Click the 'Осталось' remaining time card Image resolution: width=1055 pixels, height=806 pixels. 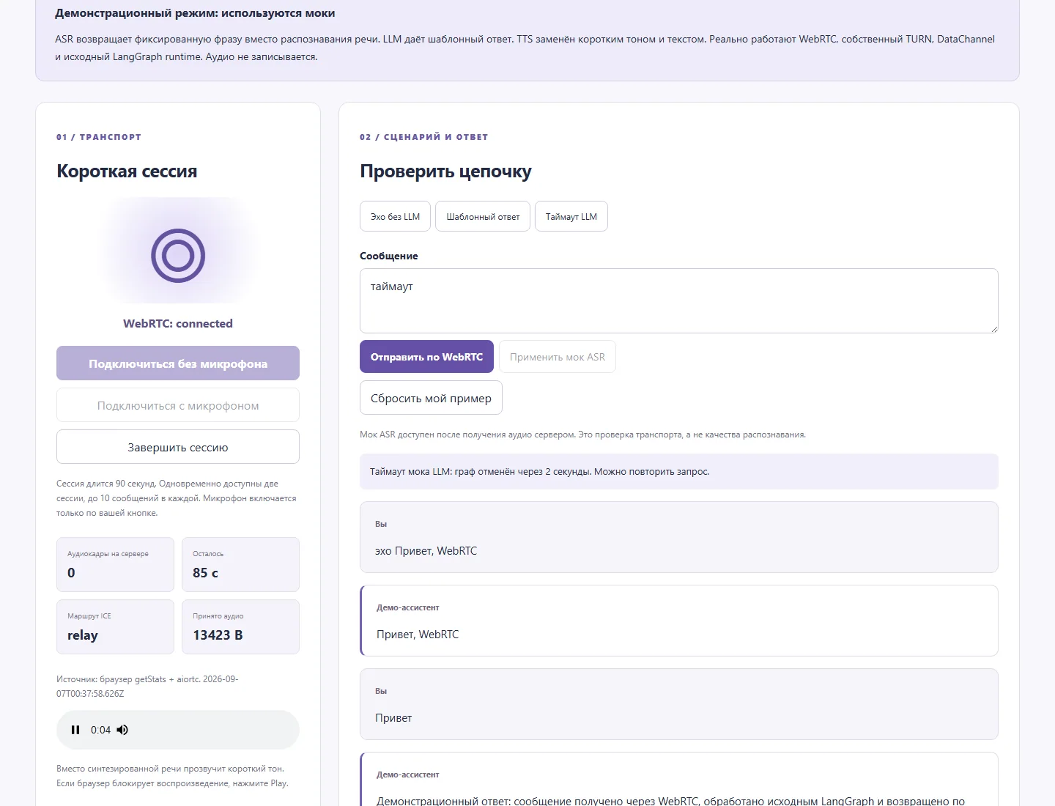pyautogui.click(x=240, y=564)
